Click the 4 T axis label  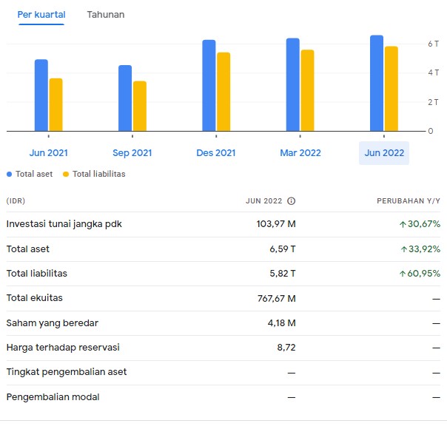point(433,72)
